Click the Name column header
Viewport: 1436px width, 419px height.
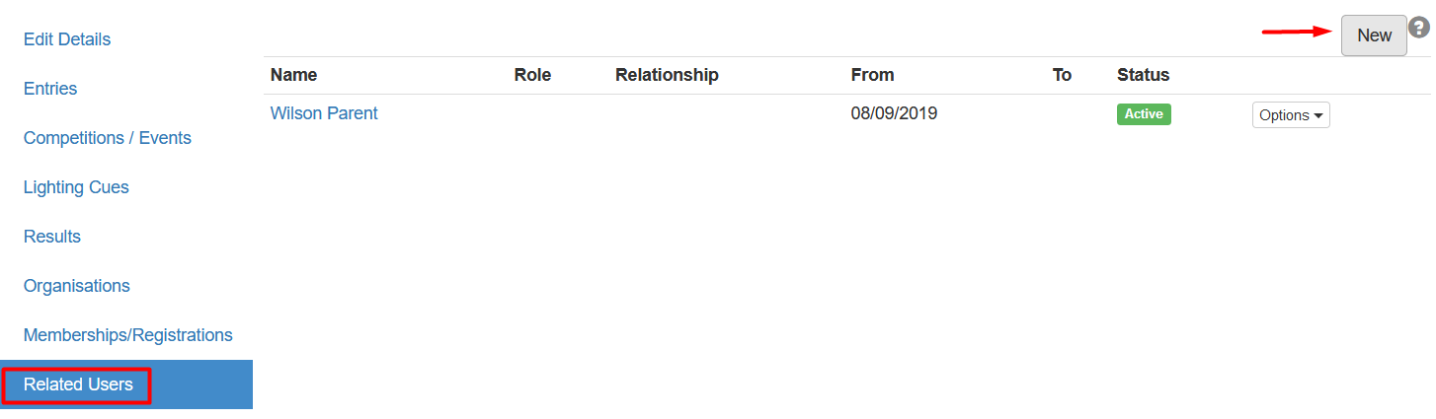[x=294, y=75]
